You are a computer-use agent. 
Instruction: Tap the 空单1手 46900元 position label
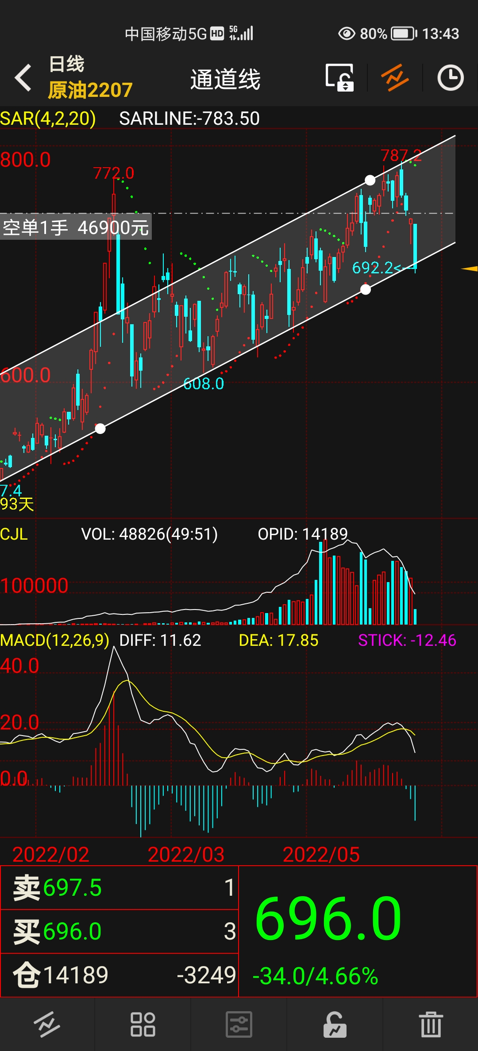[x=76, y=227]
